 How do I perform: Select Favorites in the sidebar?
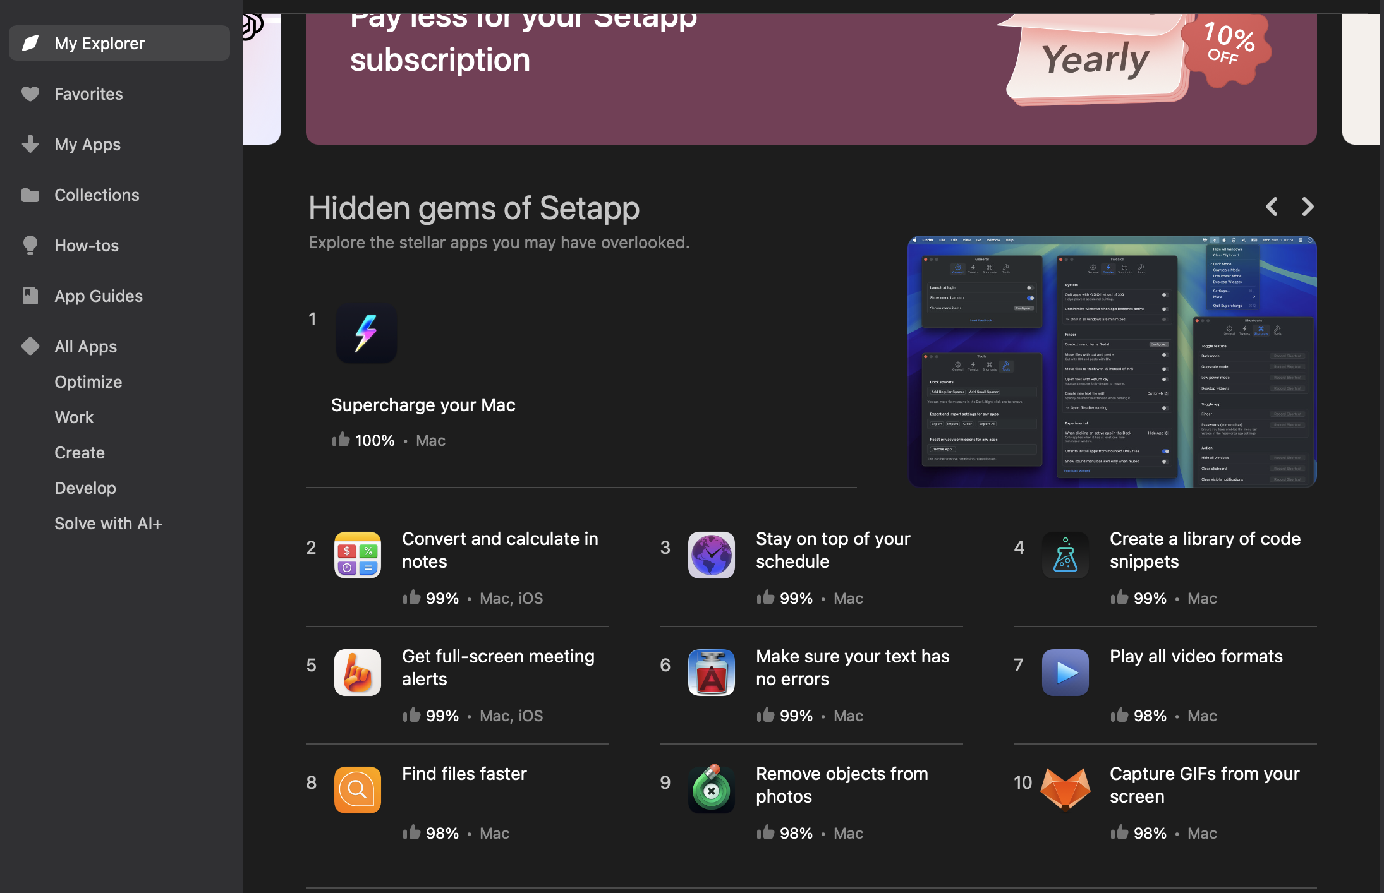[x=88, y=94]
